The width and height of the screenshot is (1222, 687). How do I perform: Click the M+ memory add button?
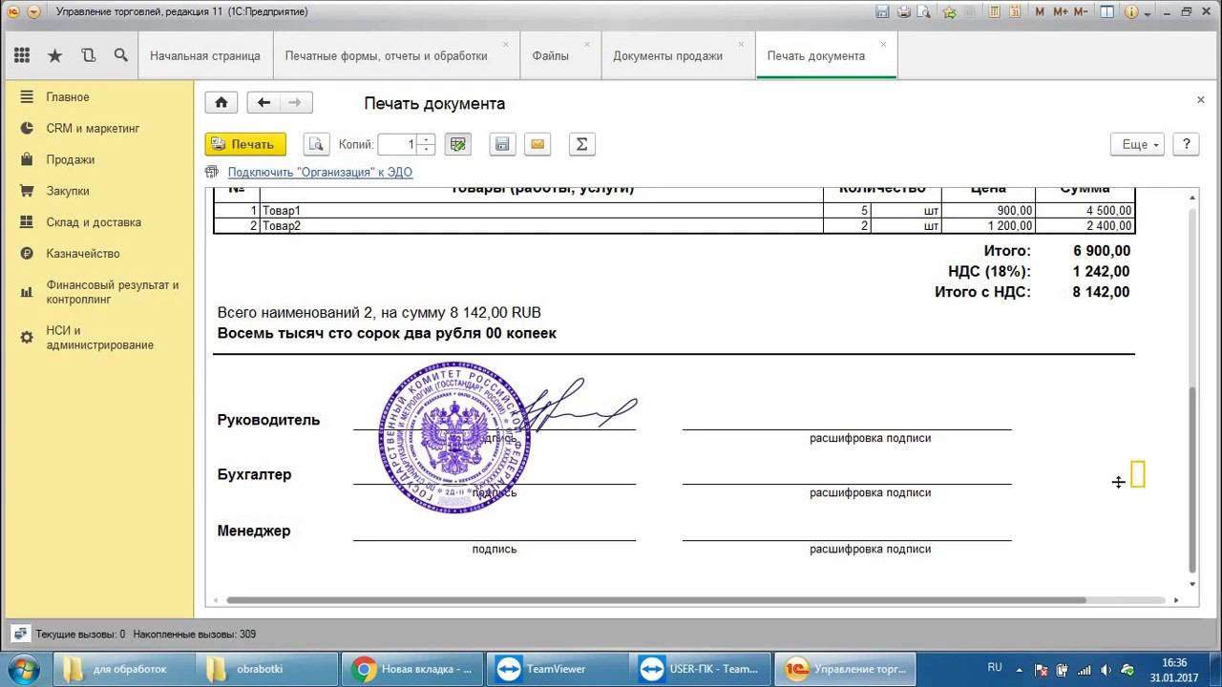click(1060, 12)
